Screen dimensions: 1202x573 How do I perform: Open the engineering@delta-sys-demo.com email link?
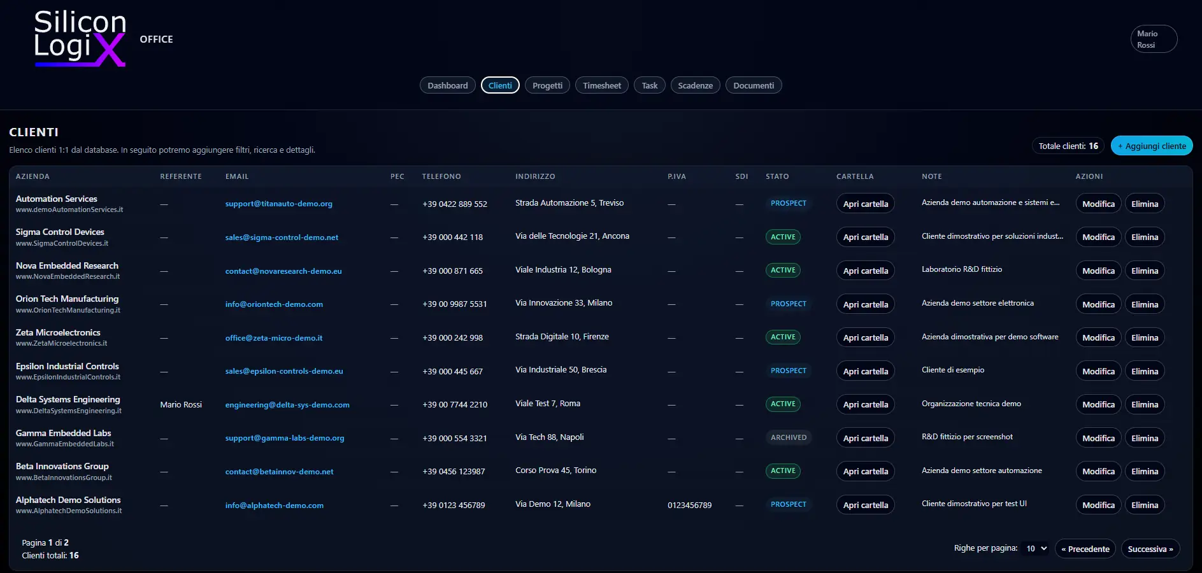tap(287, 405)
